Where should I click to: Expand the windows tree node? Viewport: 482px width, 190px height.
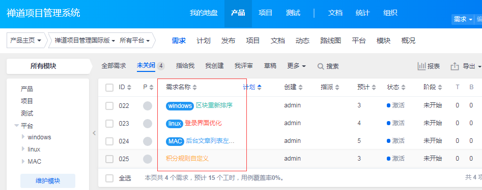(23, 137)
